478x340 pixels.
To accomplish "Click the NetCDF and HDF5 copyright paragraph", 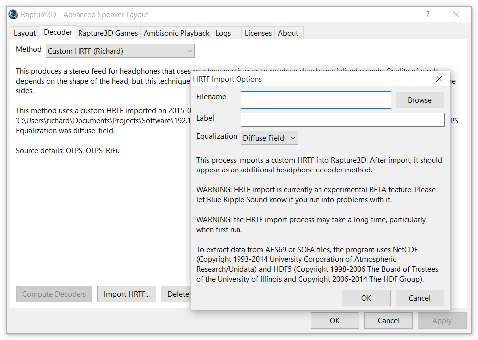I will (318, 264).
